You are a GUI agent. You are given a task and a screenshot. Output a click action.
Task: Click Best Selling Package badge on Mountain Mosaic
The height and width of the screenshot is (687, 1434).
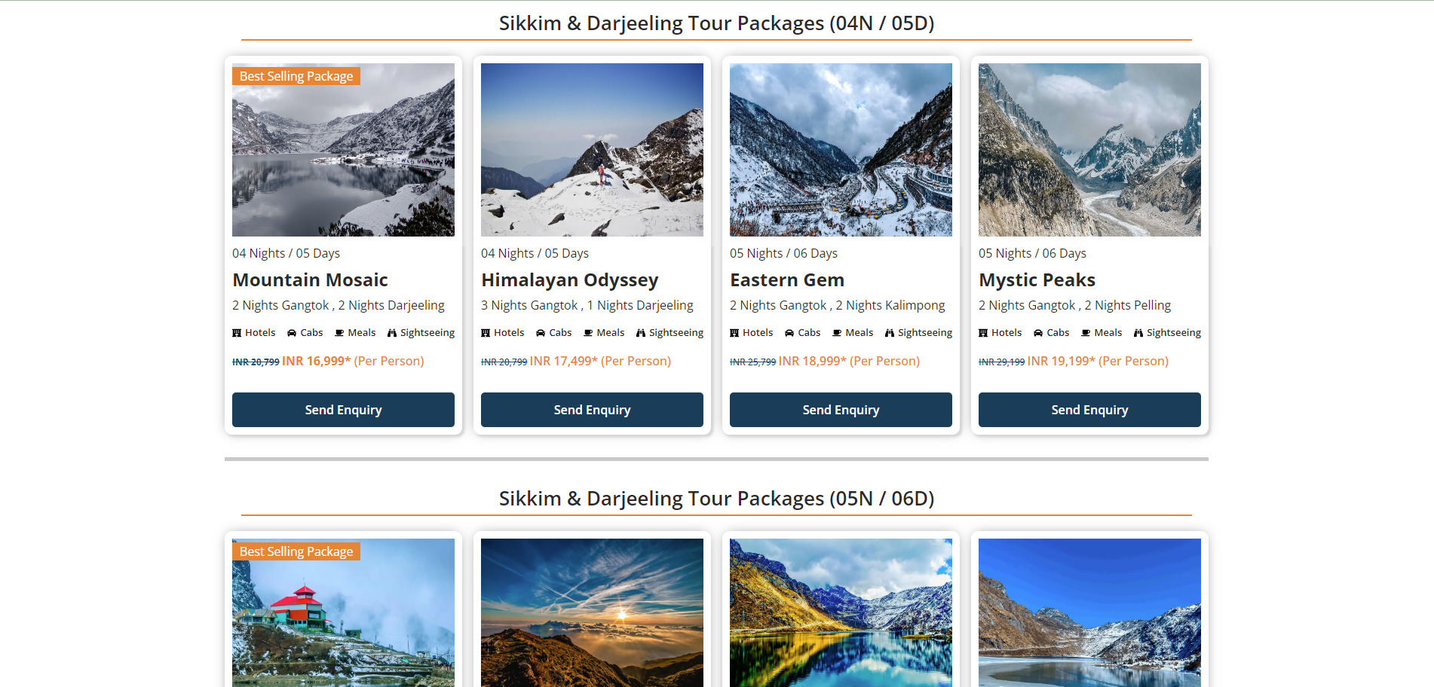click(x=296, y=76)
